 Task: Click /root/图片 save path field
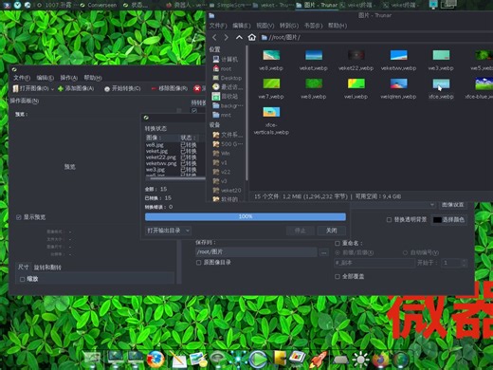(x=256, y=252)
